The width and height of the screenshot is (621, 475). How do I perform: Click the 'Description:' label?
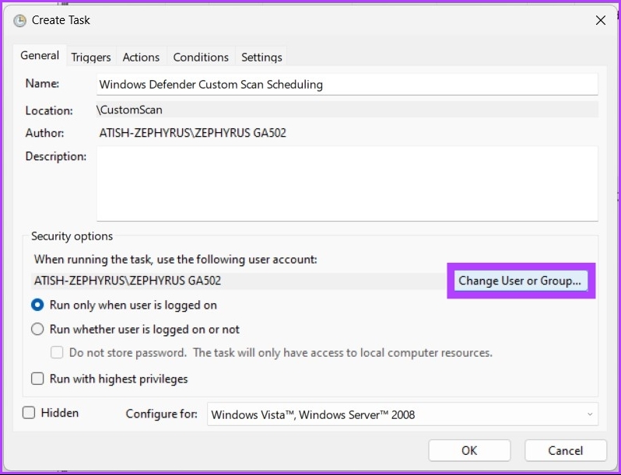pos(56,156)
